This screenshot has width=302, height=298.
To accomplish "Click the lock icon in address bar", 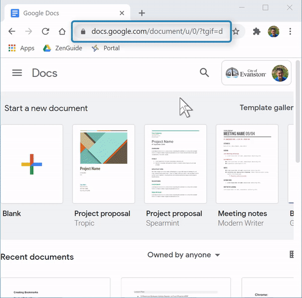I will 83,32.
